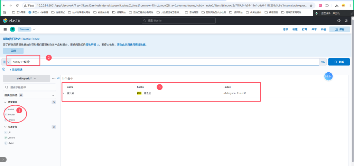Collapse the available fields section

coord(5,127)
